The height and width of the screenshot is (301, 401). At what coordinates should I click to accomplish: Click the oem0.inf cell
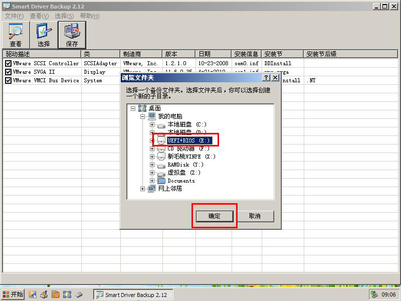pyautogui.click(x=247, y=63)
